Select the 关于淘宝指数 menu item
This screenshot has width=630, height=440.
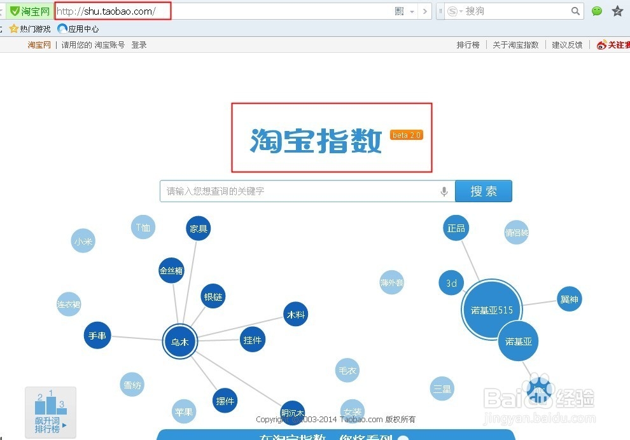click(515, 45)
